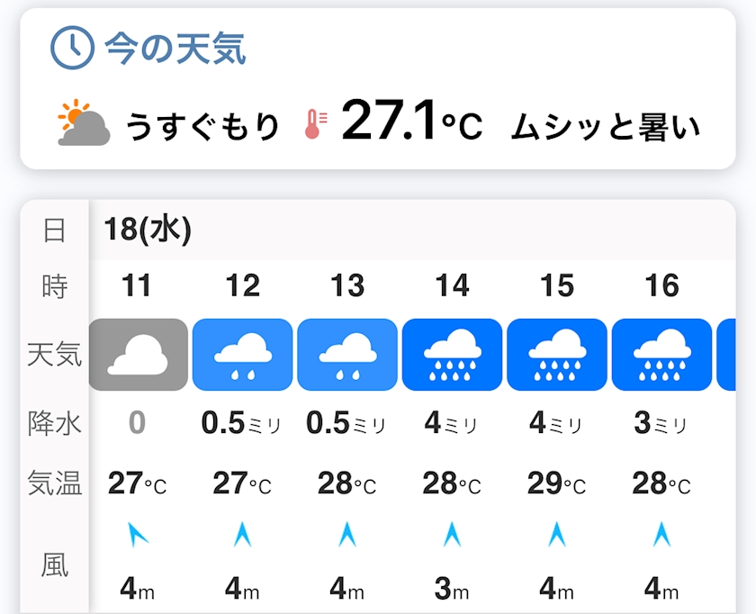This screenshot has height=614, width=756.
Task: Click the red thermometer icon
Action: [x=315, y=124]
